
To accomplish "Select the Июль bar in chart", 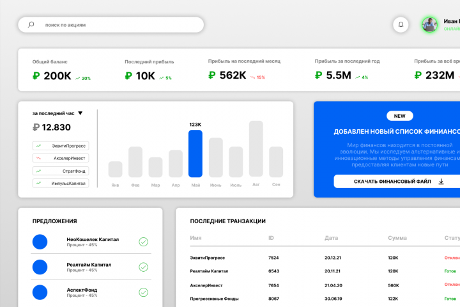I will (x=236, y=162).
